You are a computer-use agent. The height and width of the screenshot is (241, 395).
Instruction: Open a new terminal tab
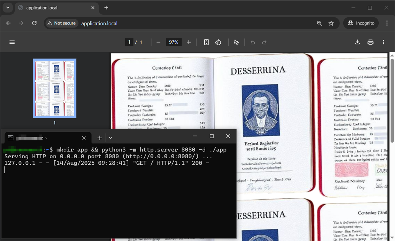pos(99,138)
